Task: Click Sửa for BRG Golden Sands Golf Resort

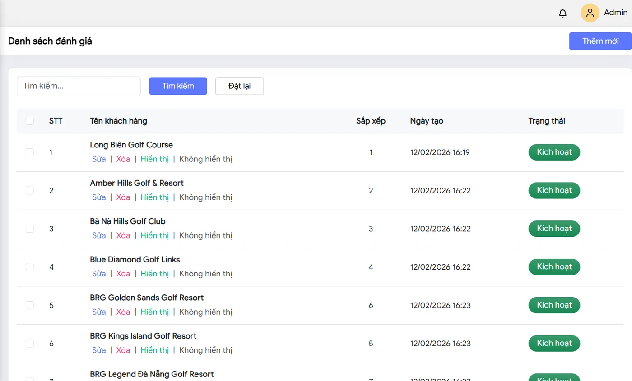Action: click(99, 312)
